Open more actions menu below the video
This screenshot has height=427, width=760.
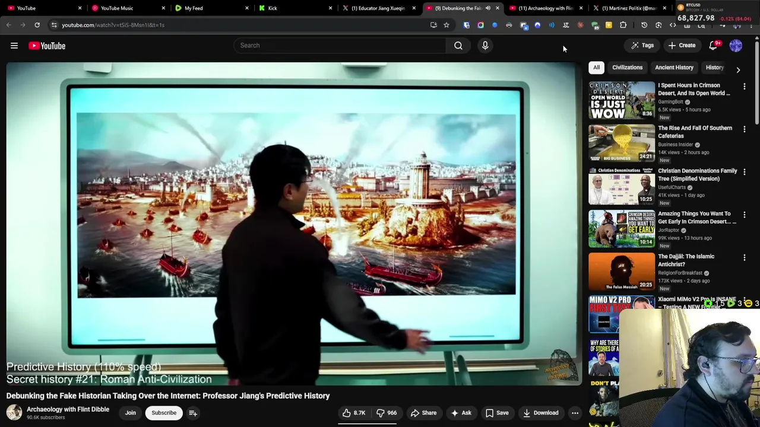(575, 413)
